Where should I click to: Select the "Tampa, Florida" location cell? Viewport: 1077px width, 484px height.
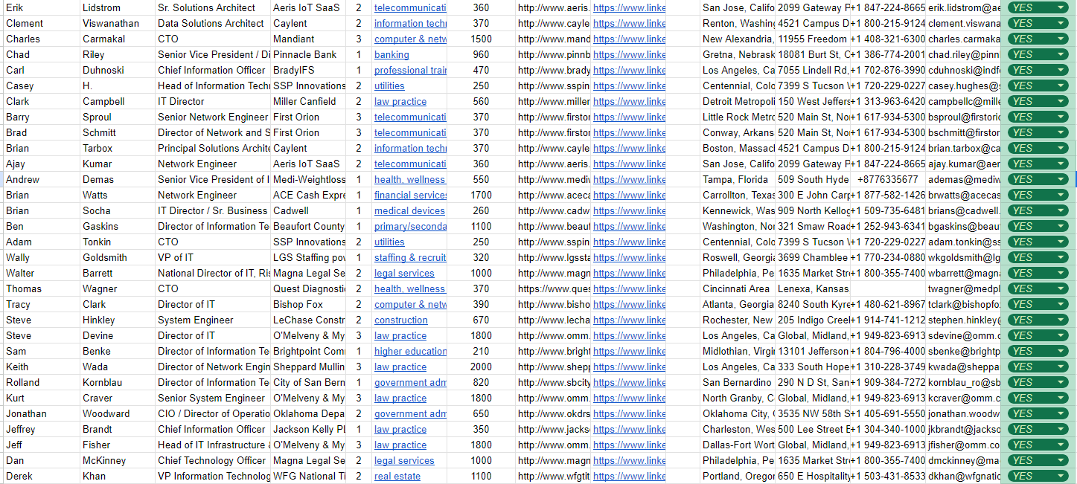[x=738, y=179]
